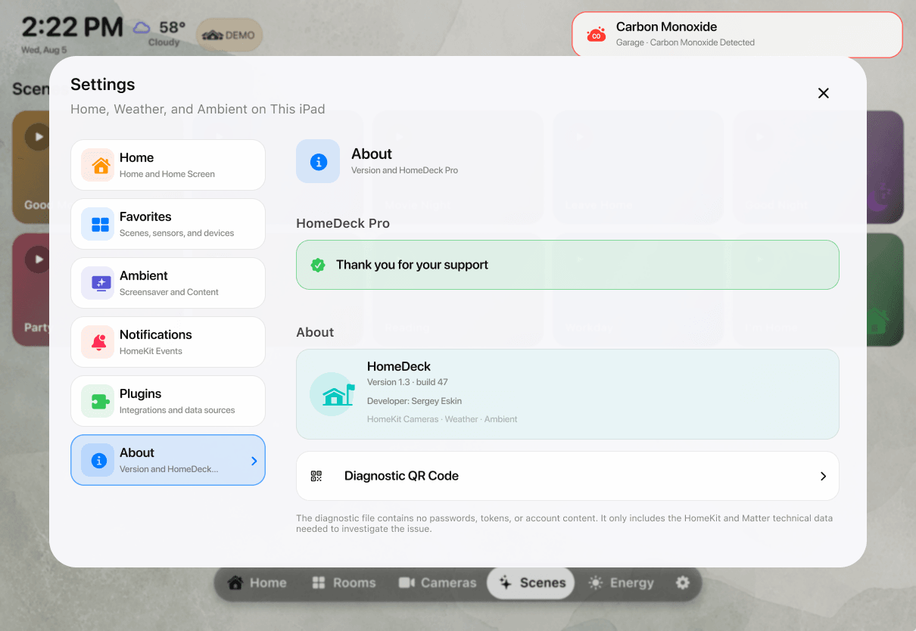Open the Carbon Monoxide alert notification

tap(737, 35)
